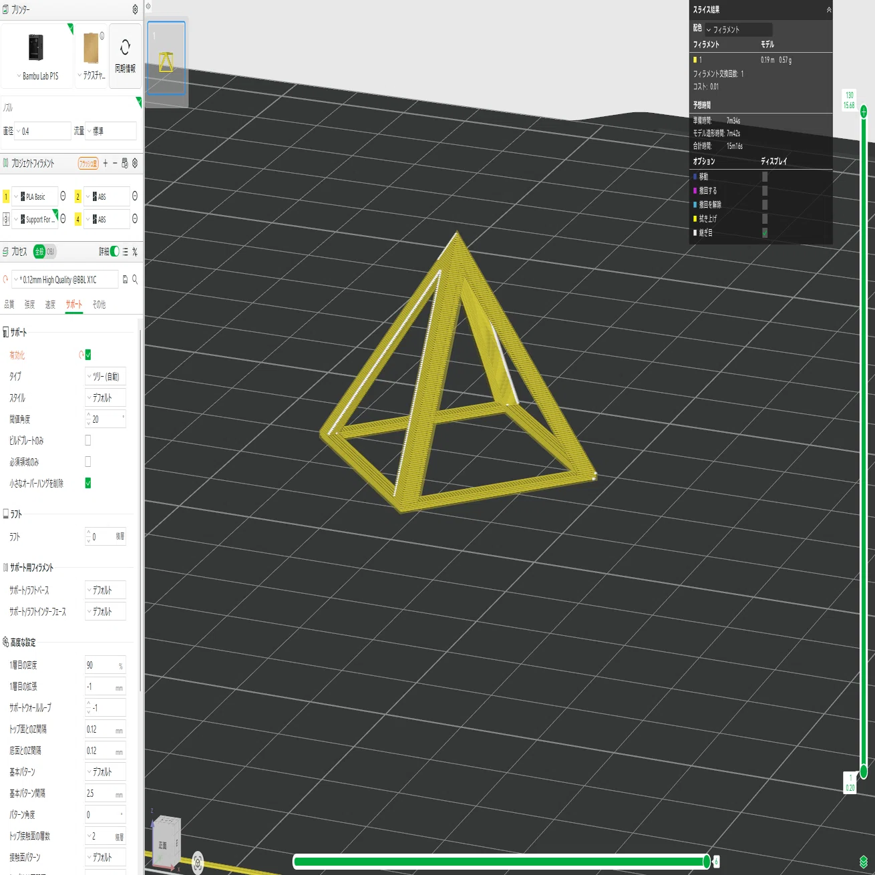Open PLA Basic filament dropdown

[35, 196]
